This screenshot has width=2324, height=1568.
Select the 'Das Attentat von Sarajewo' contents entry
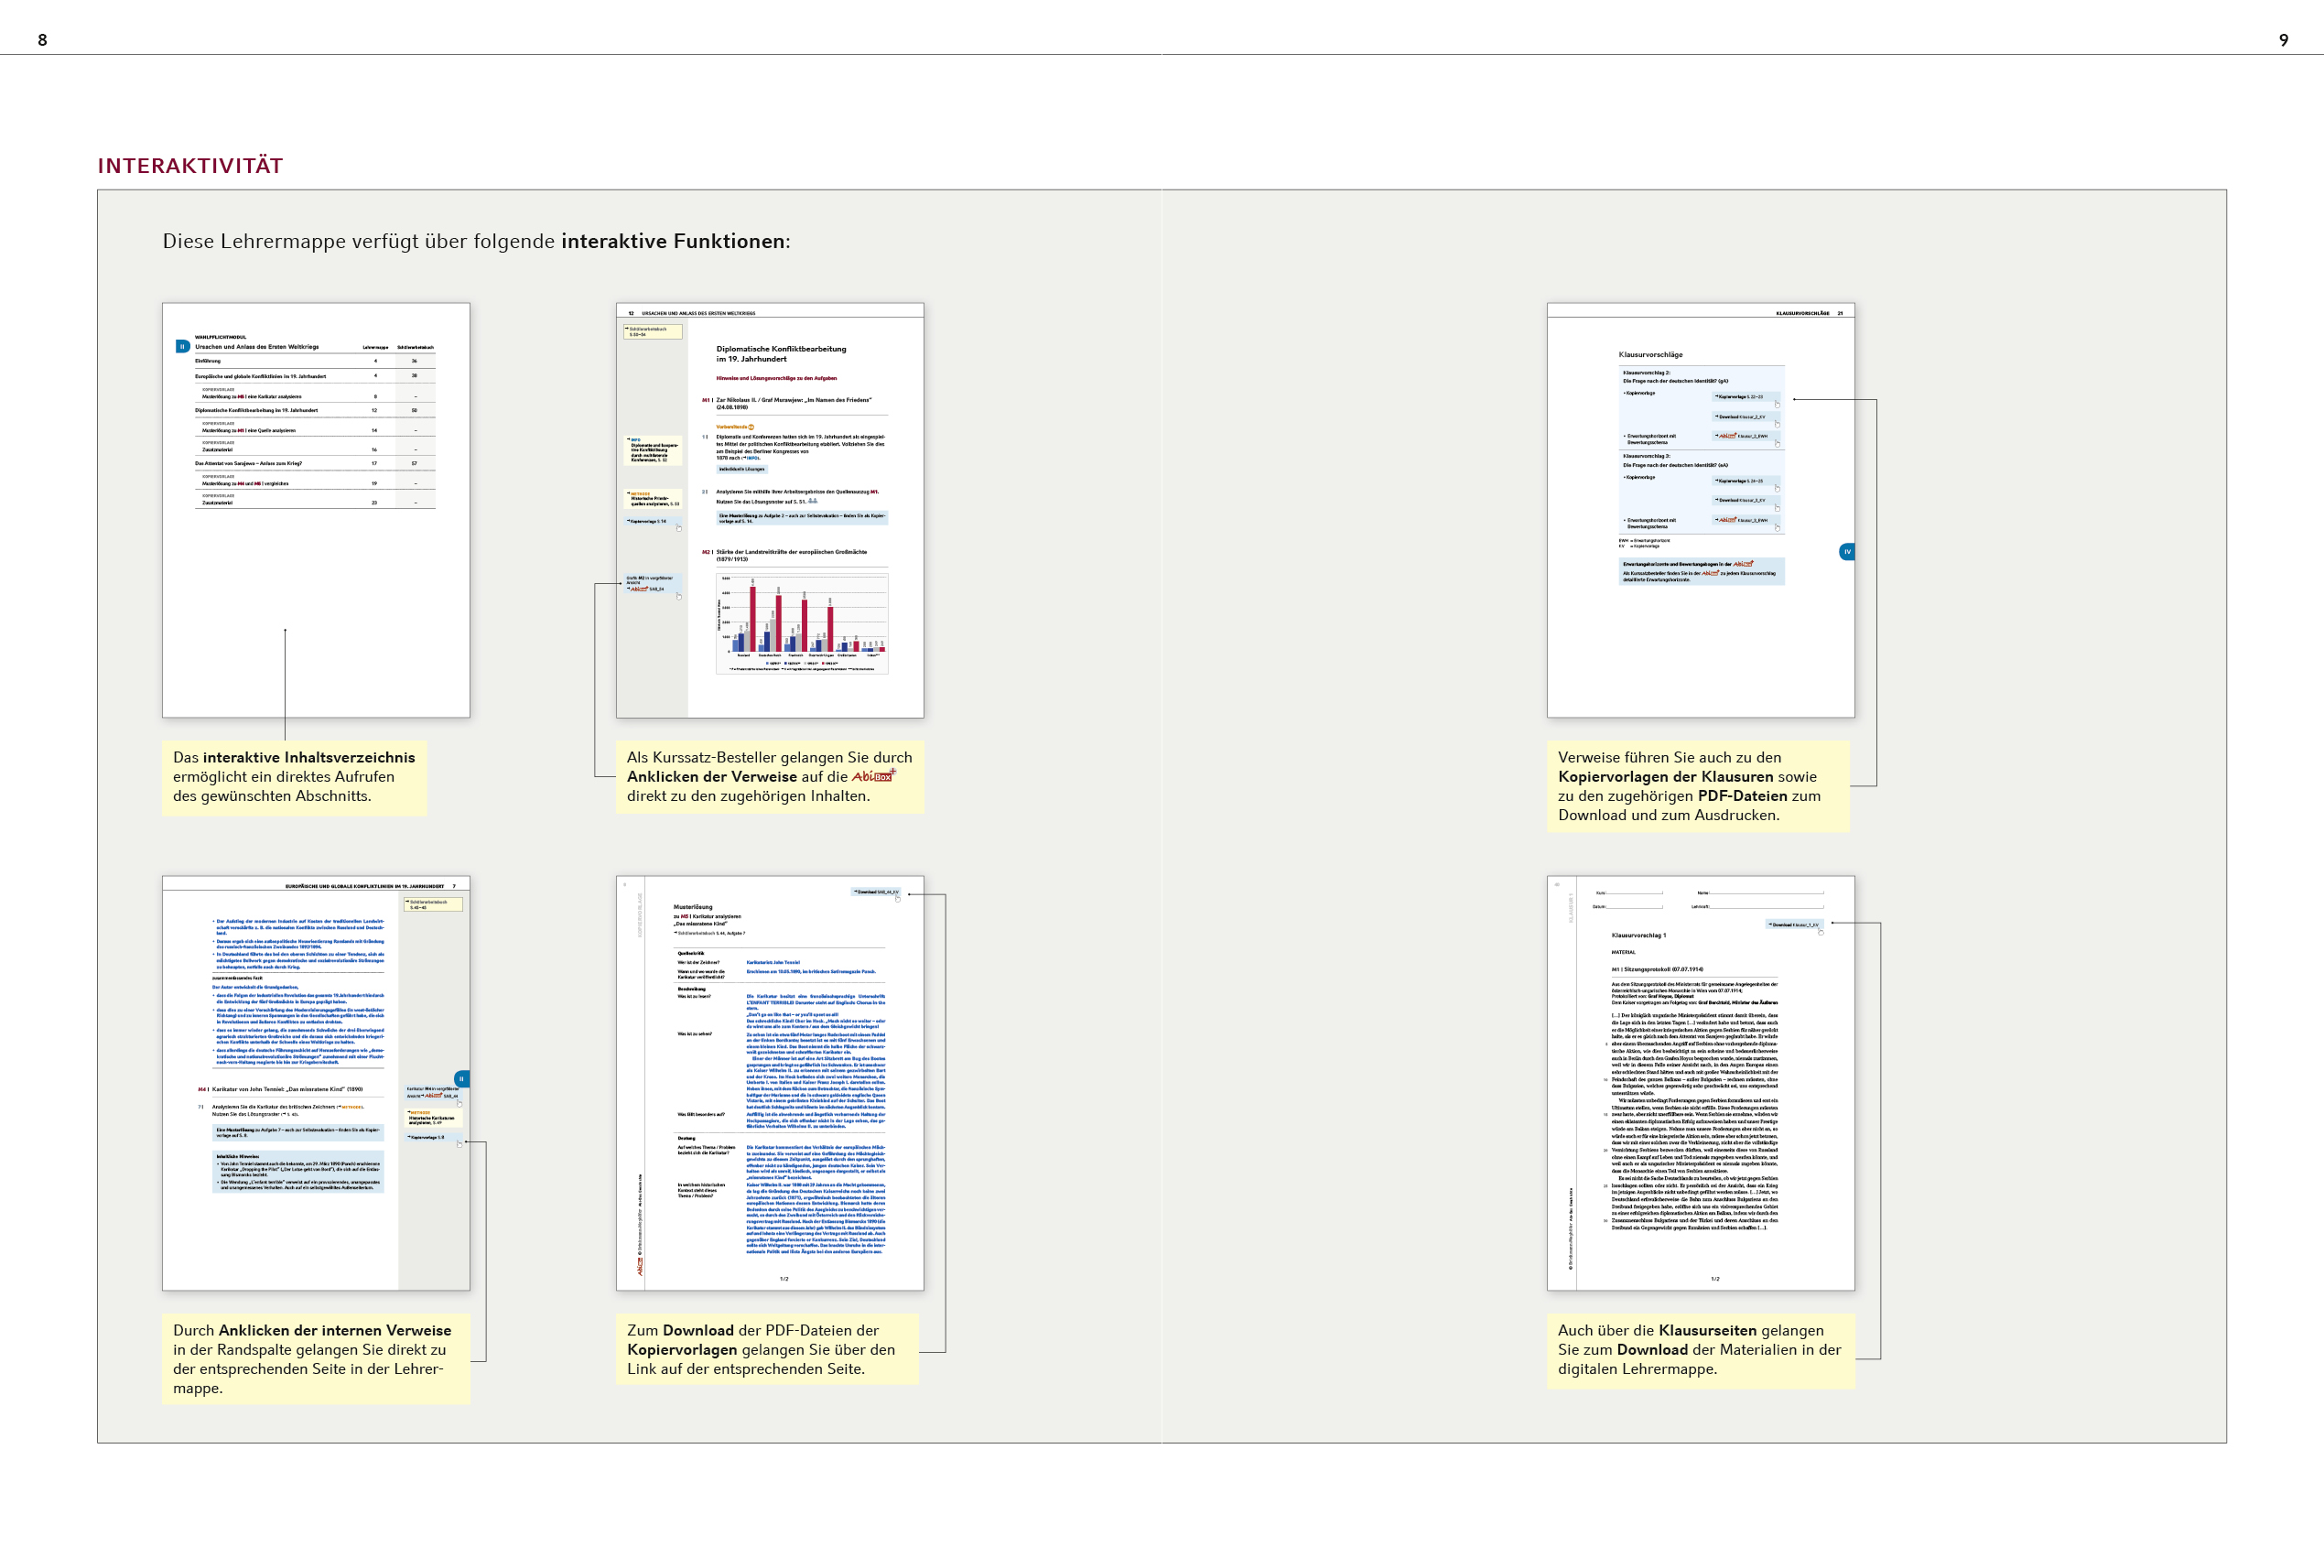tap(250, 464)
